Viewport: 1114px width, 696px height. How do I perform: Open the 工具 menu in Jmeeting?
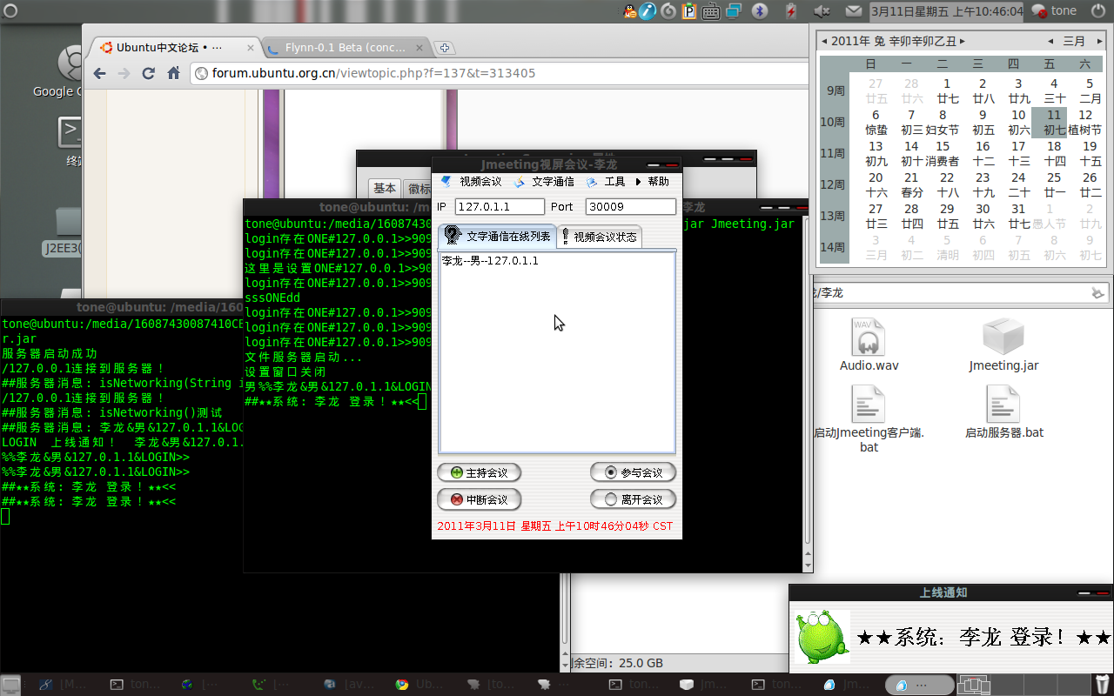[x=606, y=182]
